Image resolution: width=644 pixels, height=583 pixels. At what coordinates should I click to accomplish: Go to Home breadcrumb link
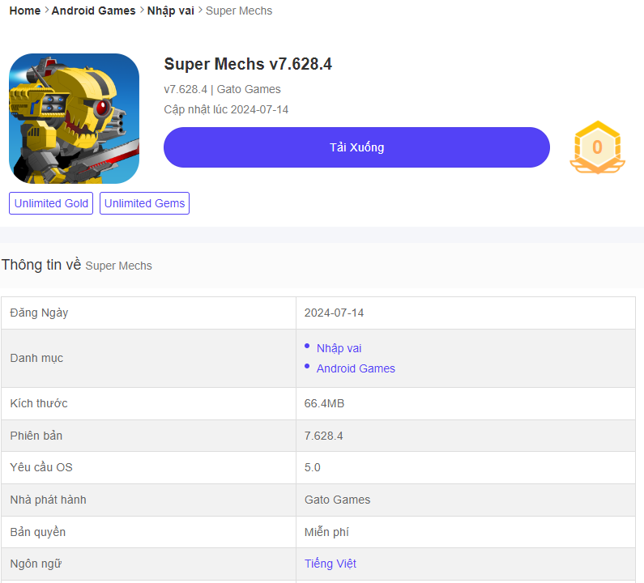(x=24, y=11)
